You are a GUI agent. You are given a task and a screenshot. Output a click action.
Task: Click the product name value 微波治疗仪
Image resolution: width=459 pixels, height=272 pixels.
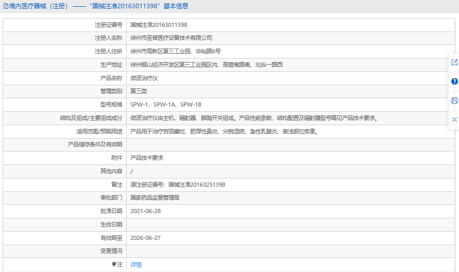tap(144, 78)
